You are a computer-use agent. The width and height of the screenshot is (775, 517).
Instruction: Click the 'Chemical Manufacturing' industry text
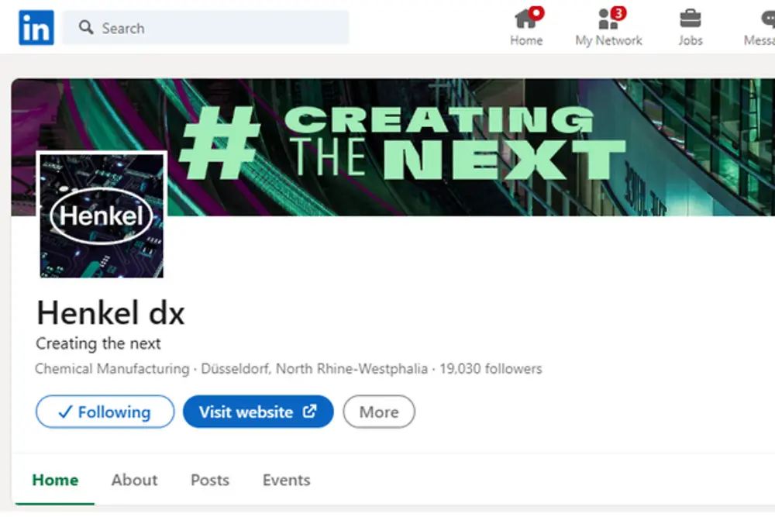point(112,369)
